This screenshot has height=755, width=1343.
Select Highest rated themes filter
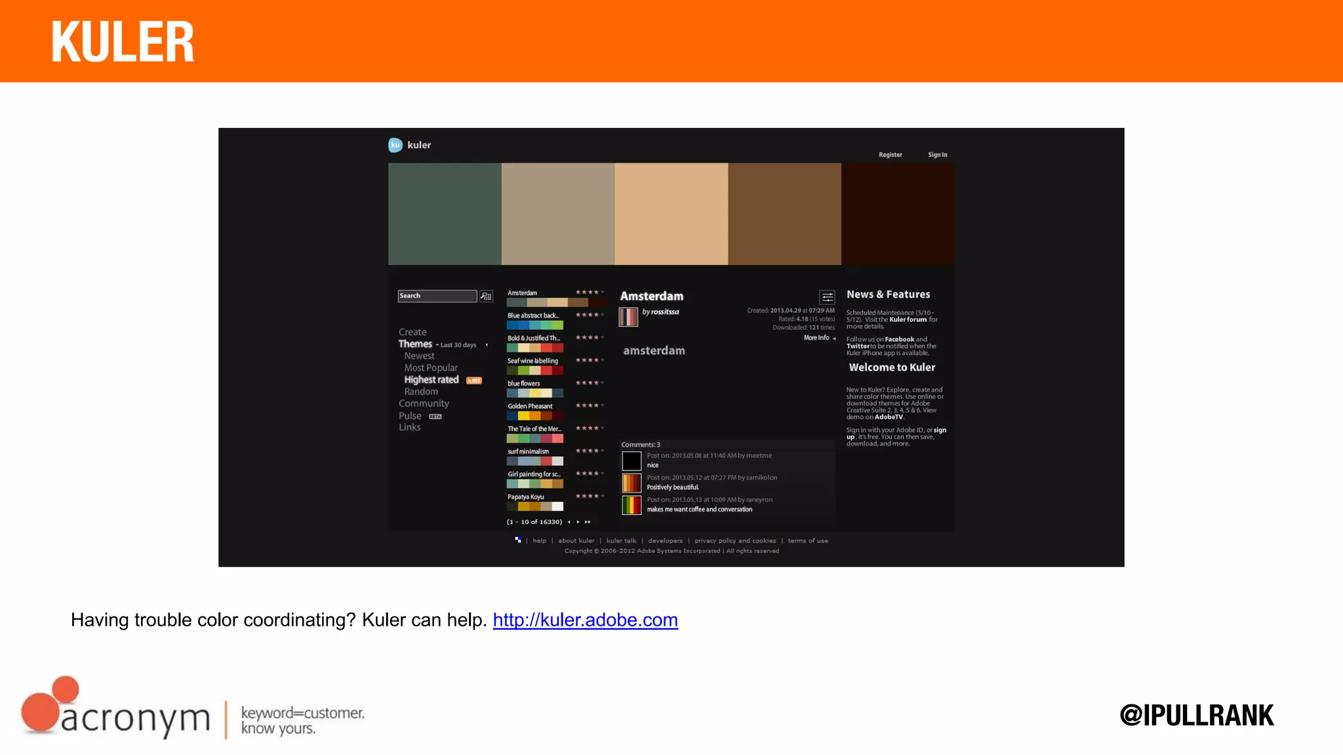431,380
